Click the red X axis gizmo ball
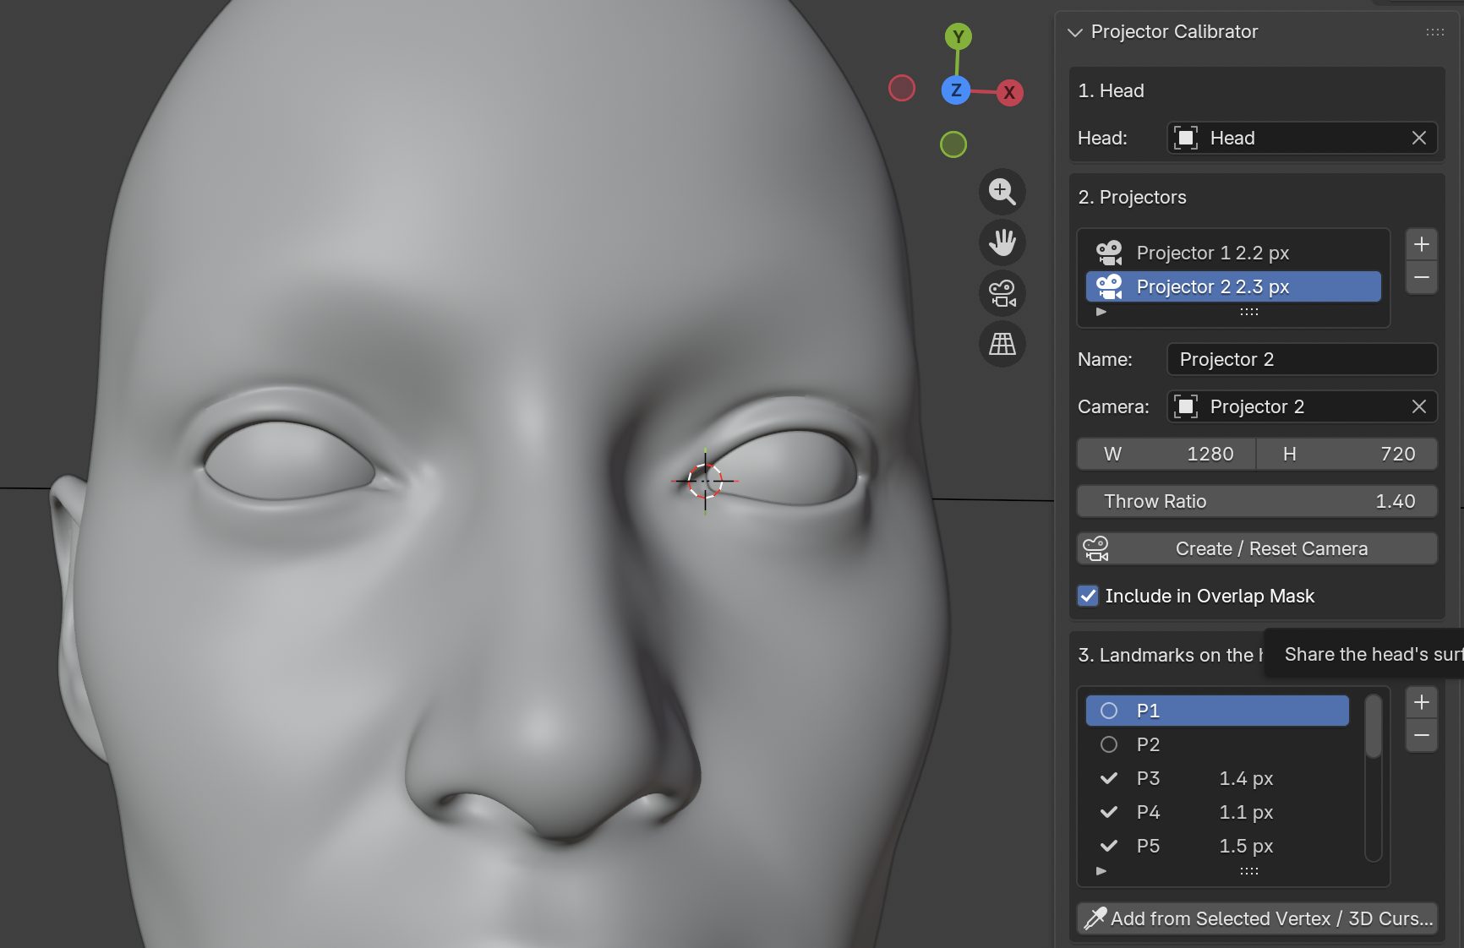 [x=1009, y=93]
